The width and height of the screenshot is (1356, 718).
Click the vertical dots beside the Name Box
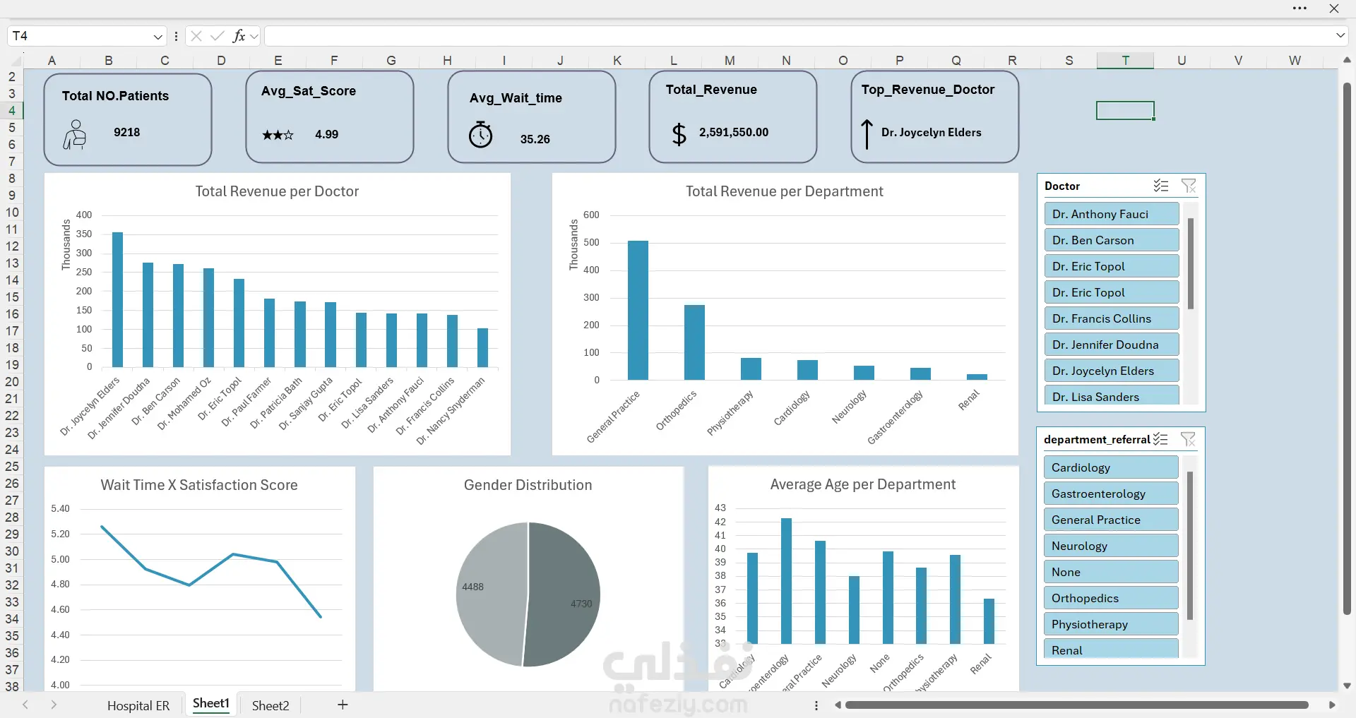176,36
